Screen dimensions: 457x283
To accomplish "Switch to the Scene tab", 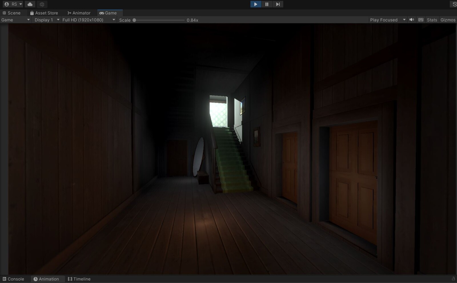I will tap(12, 13).
